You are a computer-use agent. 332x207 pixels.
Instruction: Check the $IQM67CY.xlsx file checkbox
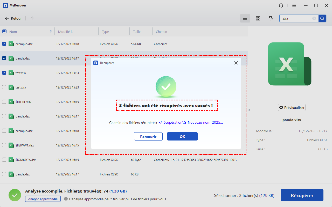click(4, 160)
